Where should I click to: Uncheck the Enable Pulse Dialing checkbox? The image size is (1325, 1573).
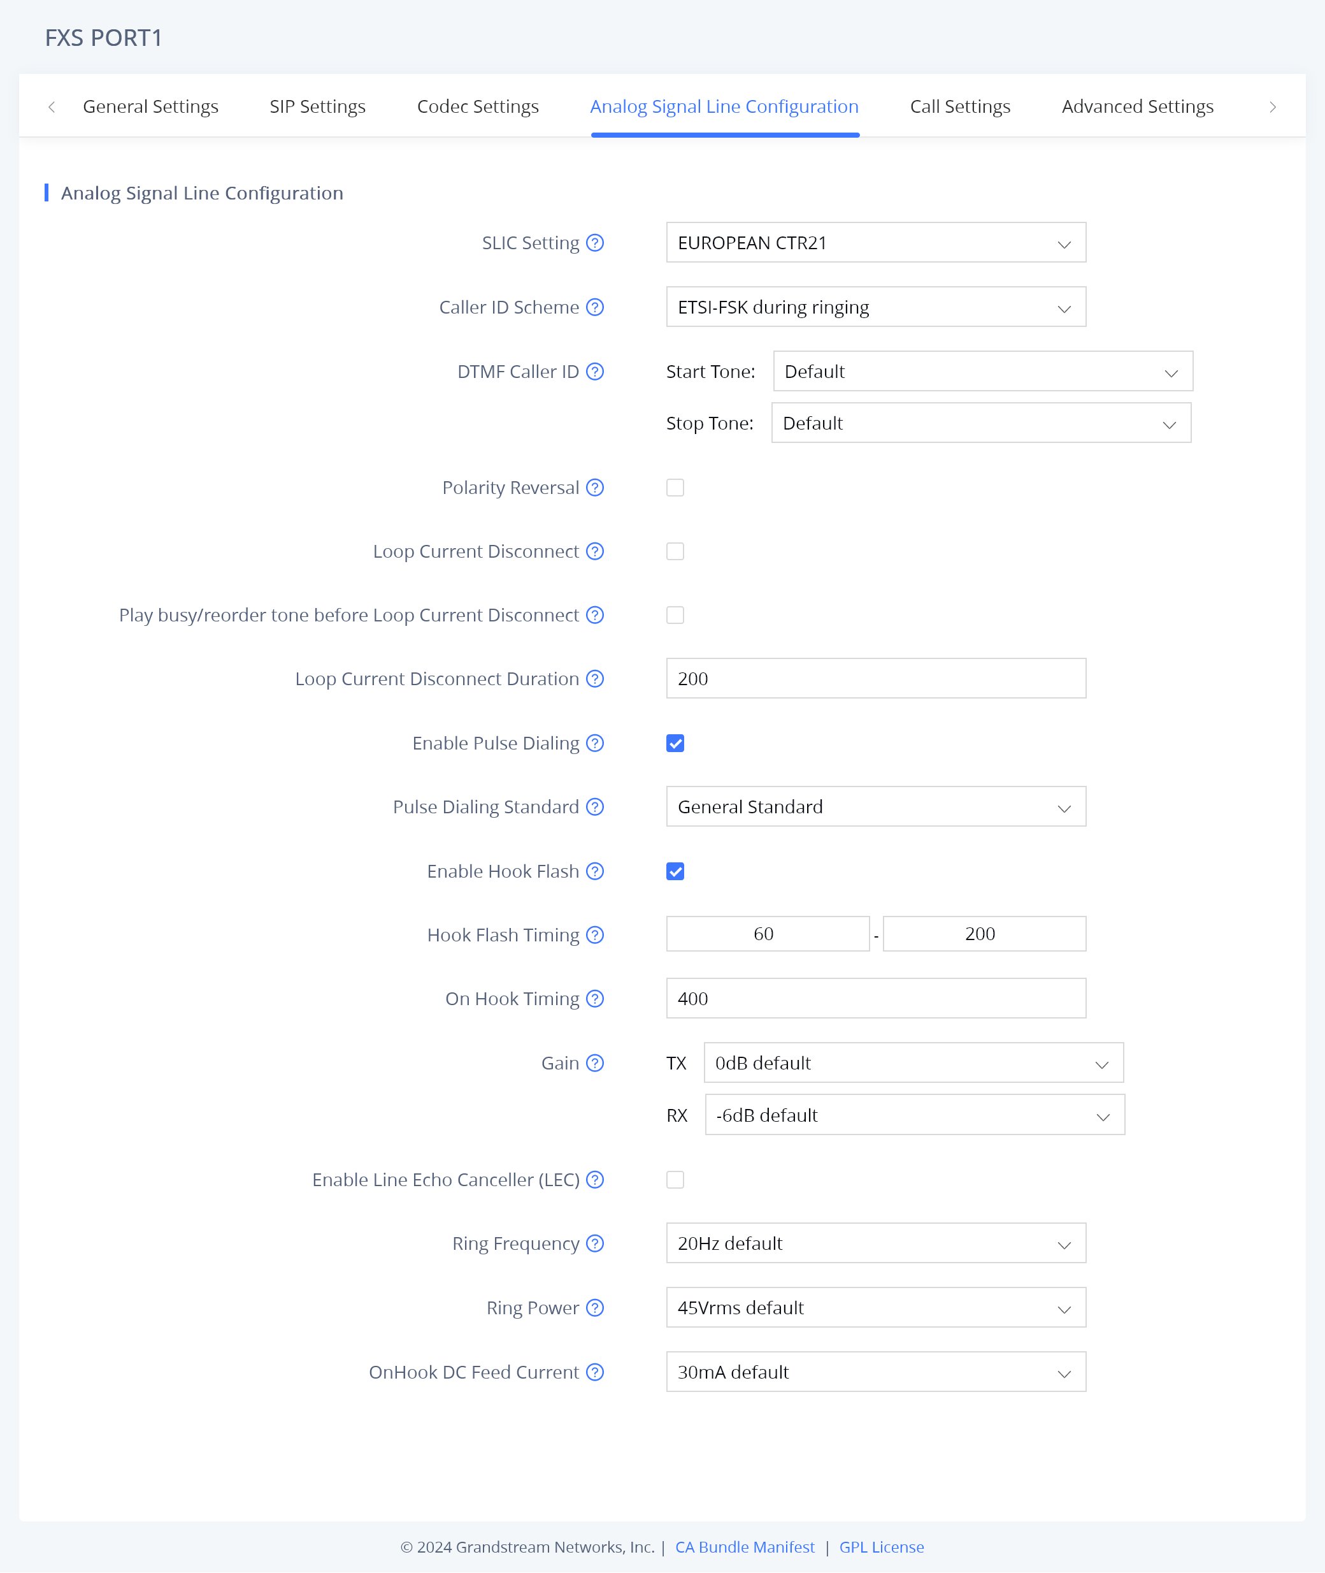pos(675,743)
